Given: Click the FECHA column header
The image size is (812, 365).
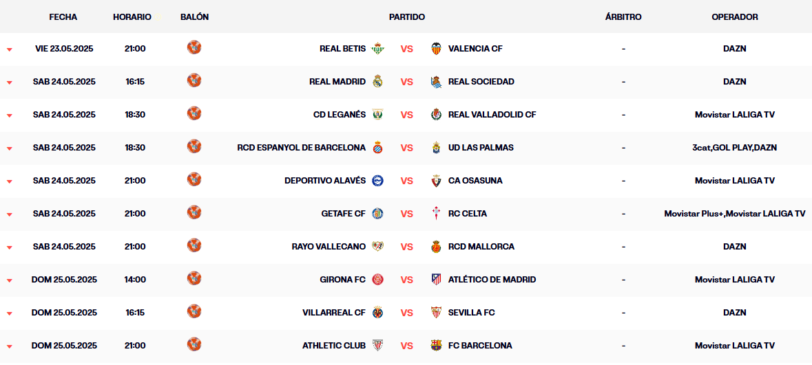Looking at the screenshot, I should (x=63, y=17).
